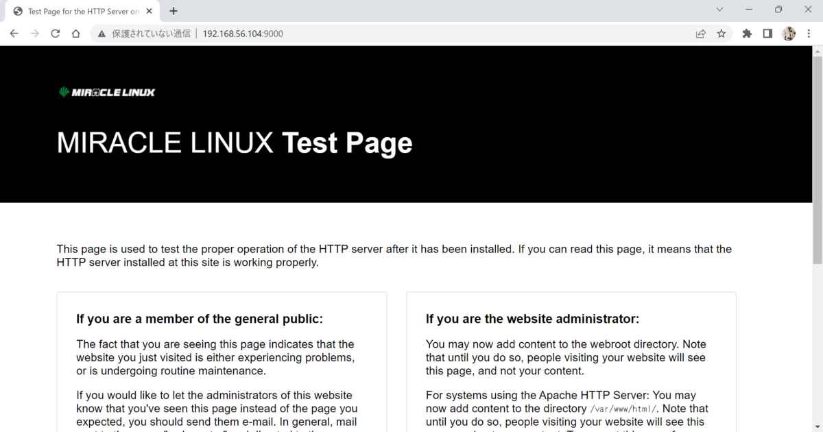Click the MIRACLE LINUX logo
Viewport: 823px width, 432px height.
(107, 92)
